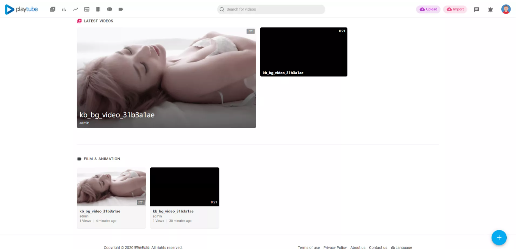Open the Terms of use link
The height and width of the screenshot is (249, 516).
coord(309,247)
